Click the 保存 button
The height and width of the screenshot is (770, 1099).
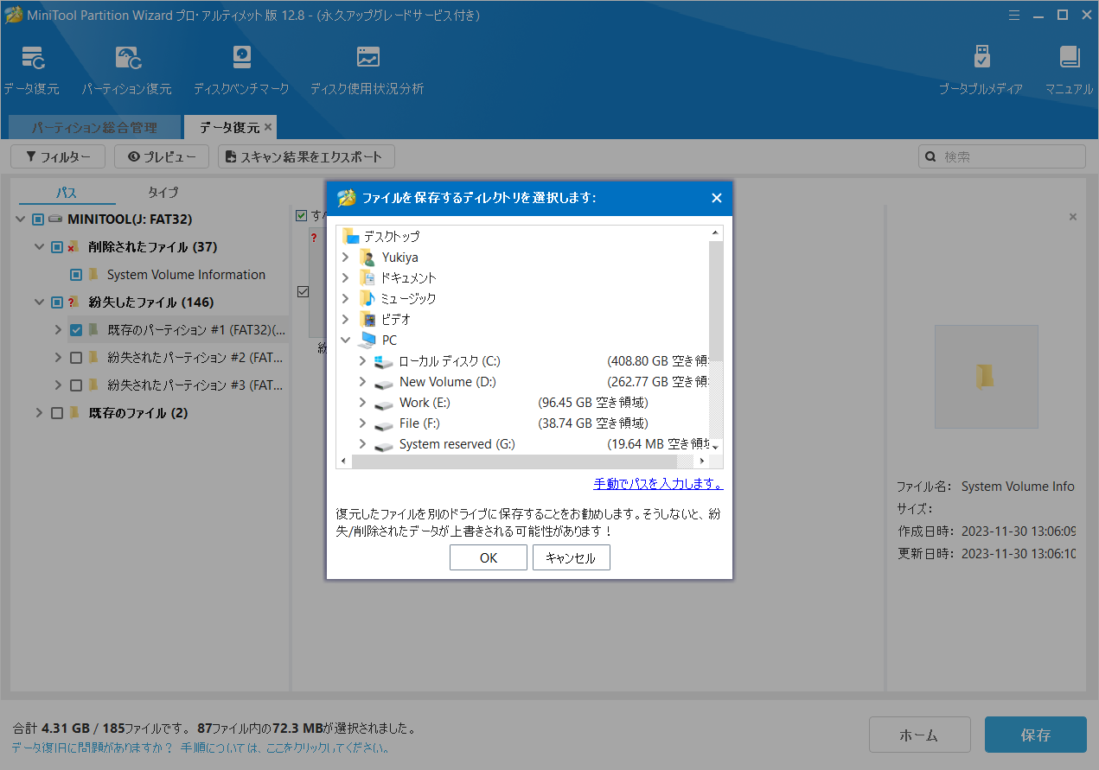pos(1036,735)
